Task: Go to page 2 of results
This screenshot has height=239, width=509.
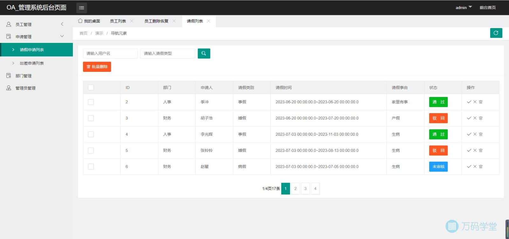Action: click(x=296, y=188)
